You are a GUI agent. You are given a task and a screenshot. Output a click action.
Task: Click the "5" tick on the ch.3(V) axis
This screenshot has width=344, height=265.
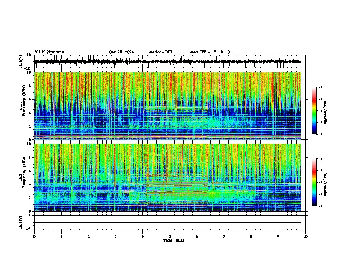30,216
